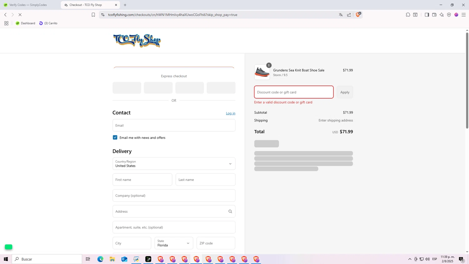
Task: Open site information icon beside URL
Action: (x=103, y=15)
